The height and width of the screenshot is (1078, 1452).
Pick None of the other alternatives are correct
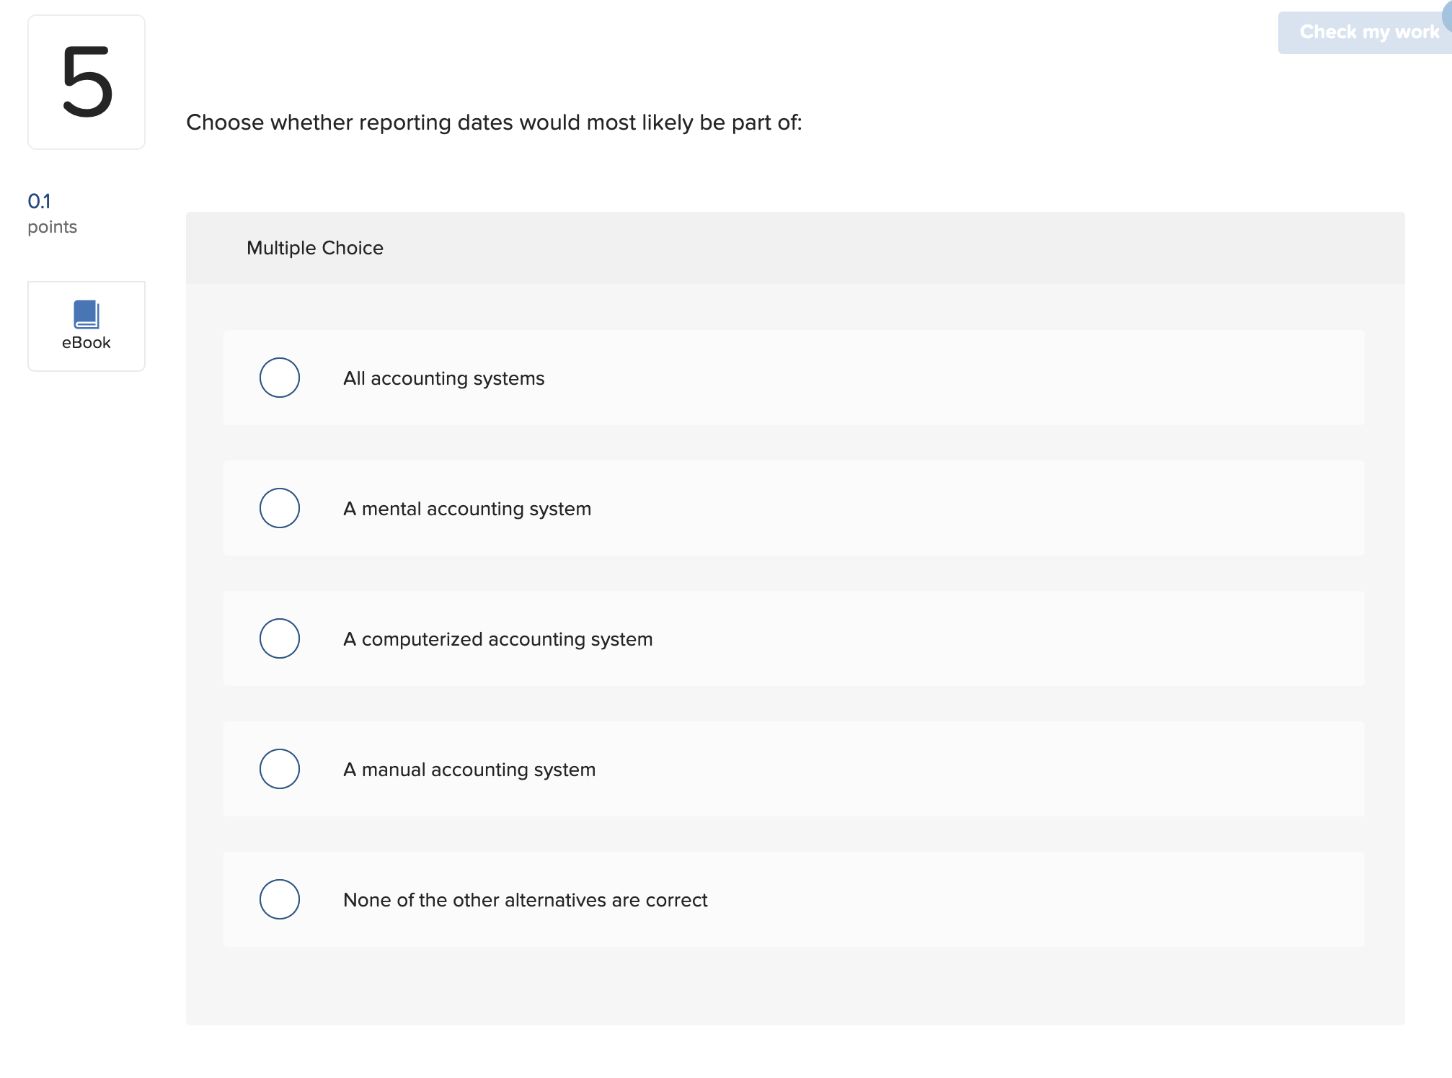coord(279,899)
